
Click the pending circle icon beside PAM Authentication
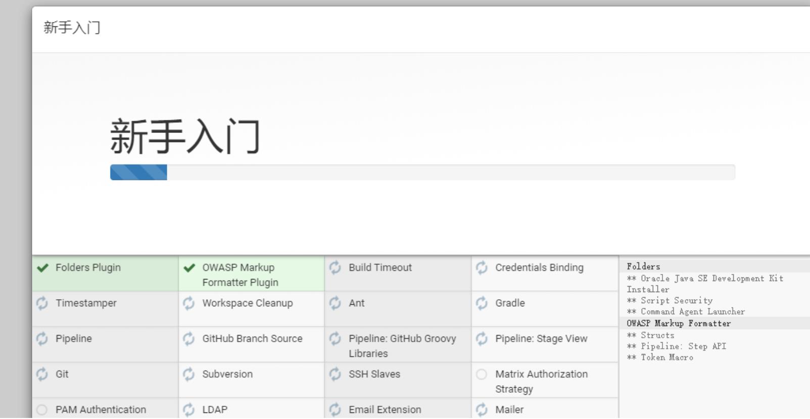[x=42, y=409]
